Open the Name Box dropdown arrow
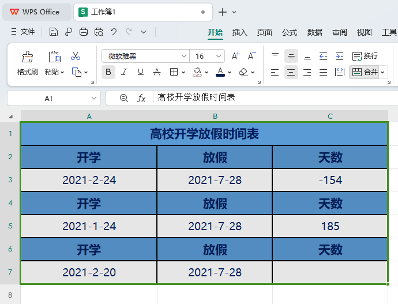This screenshot has width=398, height=304. tap(94, 98)
